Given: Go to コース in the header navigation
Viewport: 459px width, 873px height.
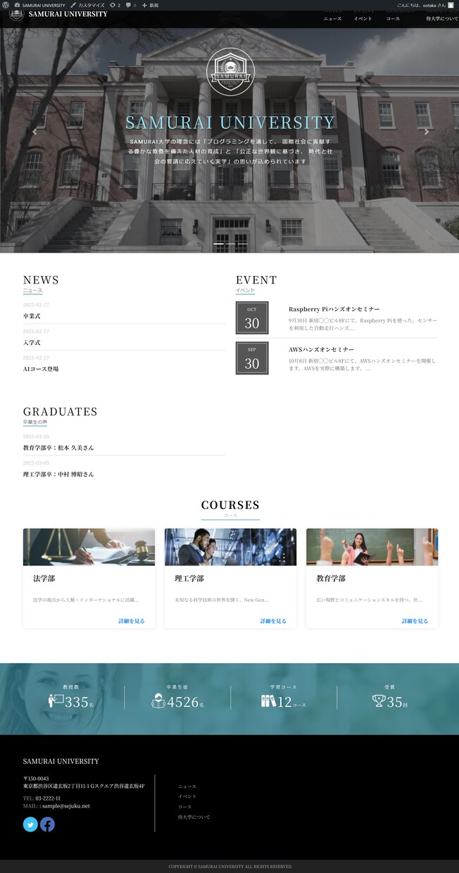Looking at the screenshot, I should click(393, 18).
